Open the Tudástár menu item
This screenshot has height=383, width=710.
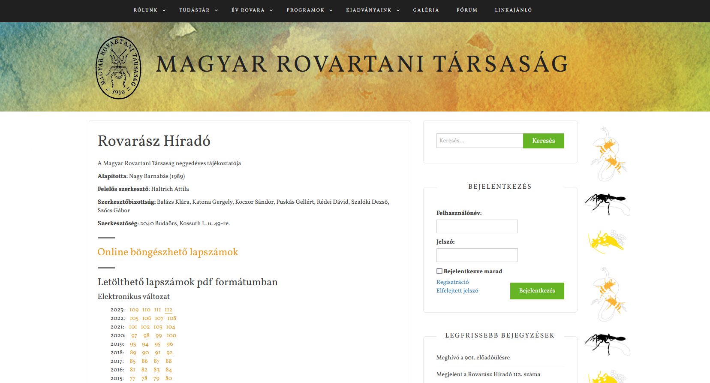pos(194,10)
